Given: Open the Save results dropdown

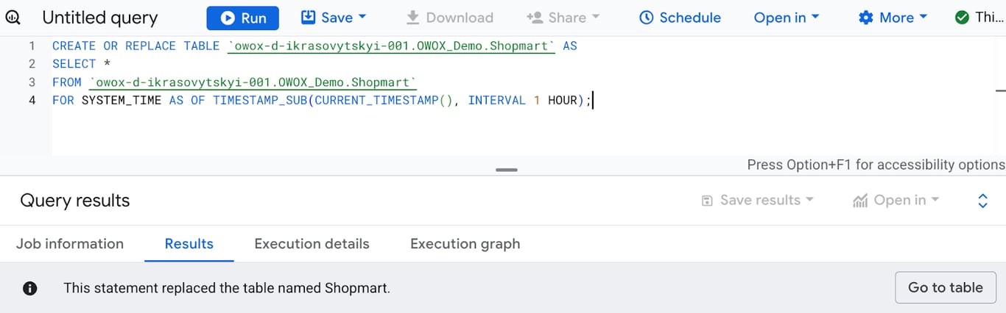Looking at the screenshot, I should 758,200.
